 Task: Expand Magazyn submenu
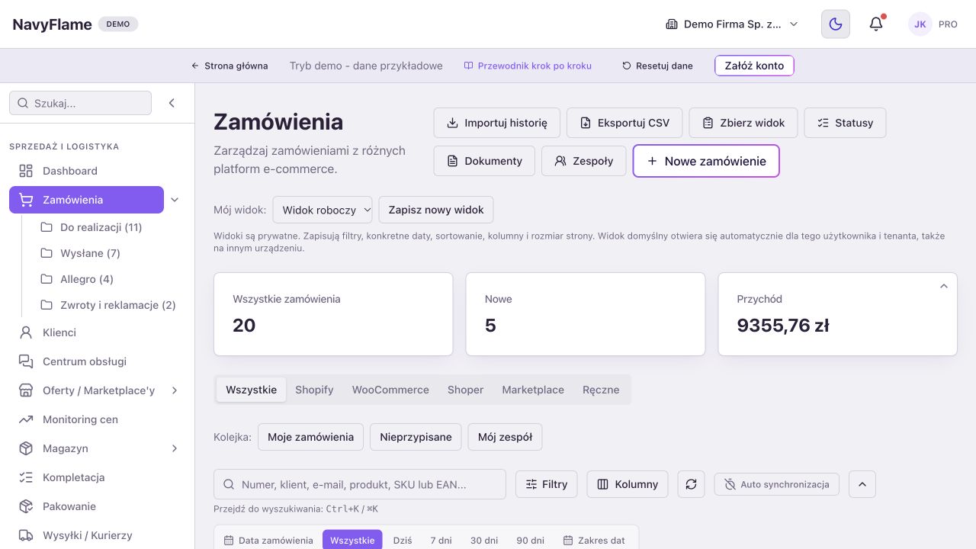(175, 448)
